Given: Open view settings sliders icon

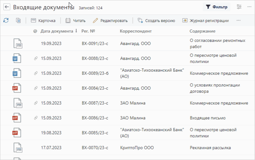Looking at the screenshot, I should pos(239,7).
